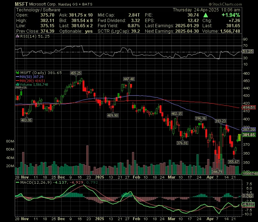Click the Fwd Yield value 0.87%
The width and height of the screenshot is (258, 222).
pyautogui.click(x=134, y=26)
